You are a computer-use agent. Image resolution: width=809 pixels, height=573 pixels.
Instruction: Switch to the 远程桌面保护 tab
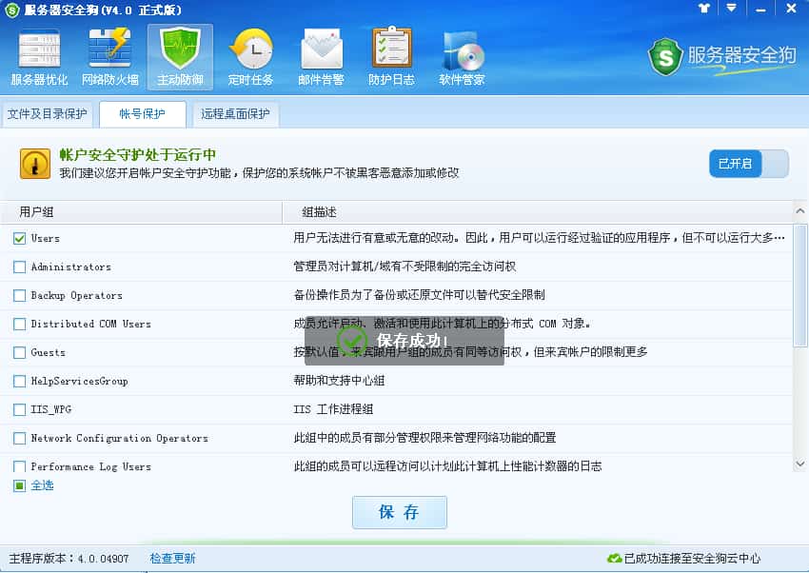click(x=235, y=114)
